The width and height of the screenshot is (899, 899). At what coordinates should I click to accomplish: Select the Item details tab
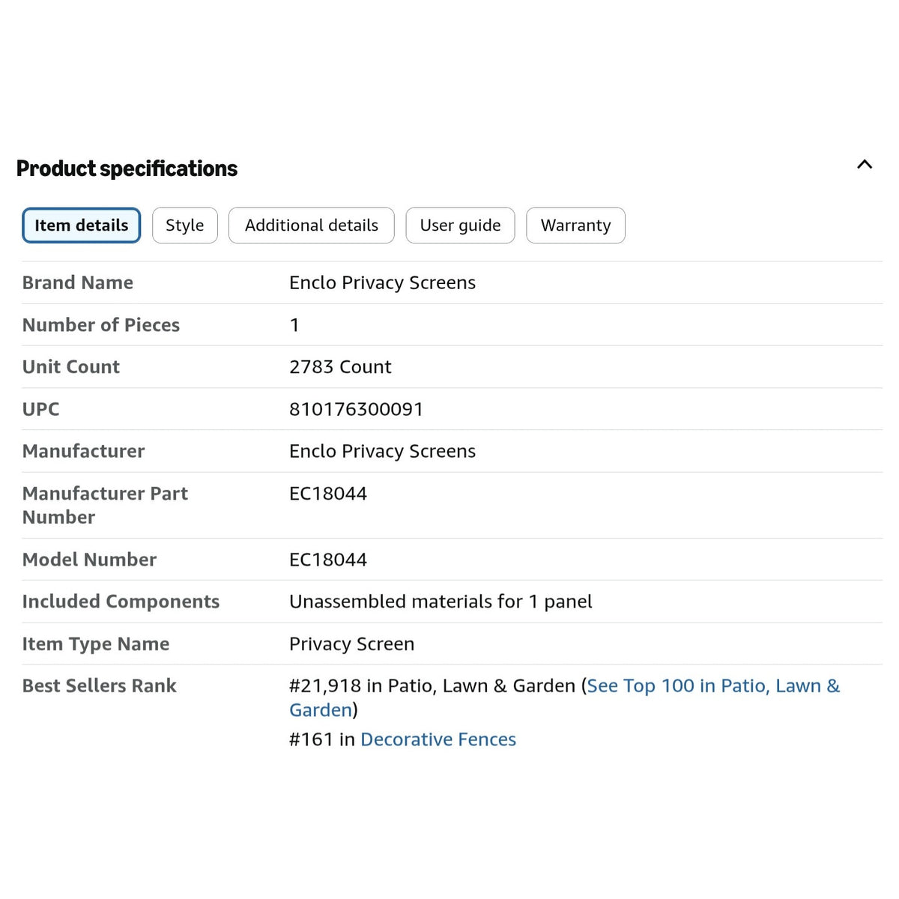(82, 225)
